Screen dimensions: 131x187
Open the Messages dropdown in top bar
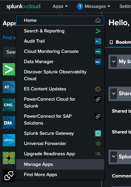[97, 6]
